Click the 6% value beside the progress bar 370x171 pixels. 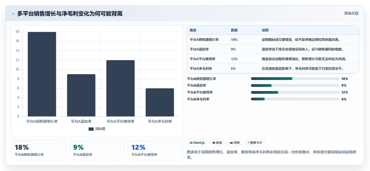344,99
